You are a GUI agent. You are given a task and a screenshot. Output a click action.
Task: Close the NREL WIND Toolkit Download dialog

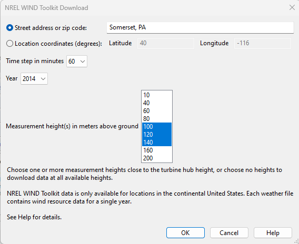(292, 7)
